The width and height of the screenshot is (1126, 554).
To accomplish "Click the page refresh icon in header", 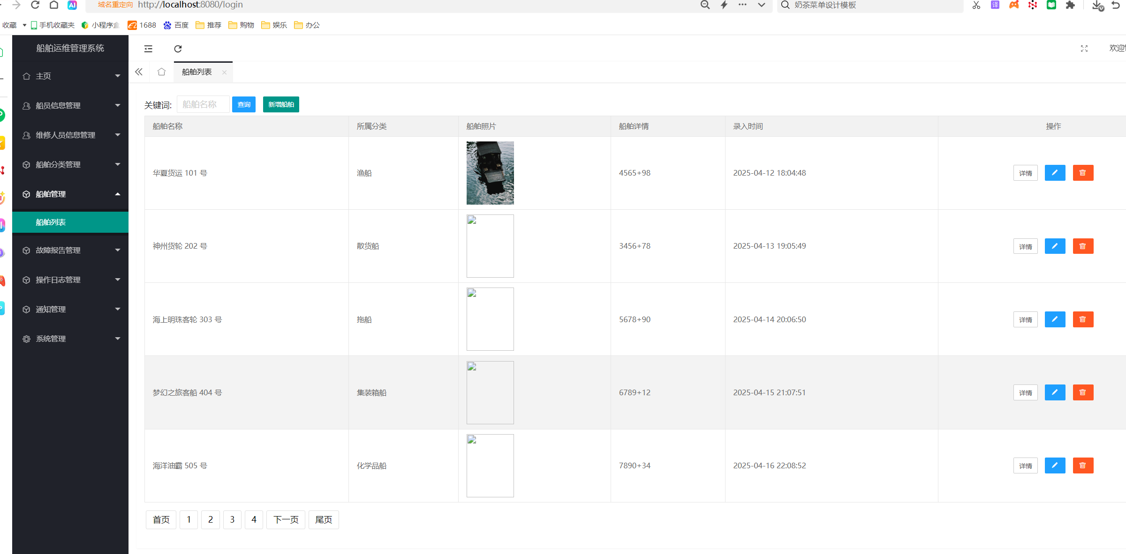I will [178, 49].
